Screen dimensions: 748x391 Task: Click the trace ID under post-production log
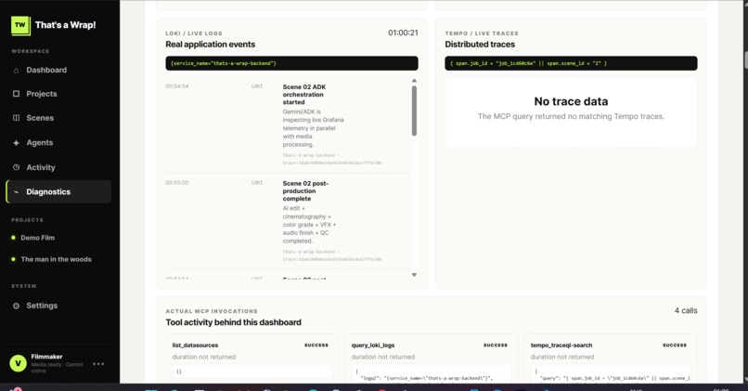pyautogui.click(x=331, y=259)
